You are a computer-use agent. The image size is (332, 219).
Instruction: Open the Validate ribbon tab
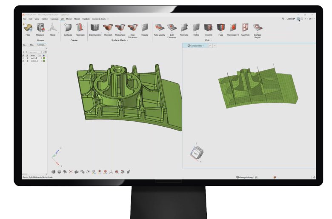pyautogui.click(x=86, y=19)
